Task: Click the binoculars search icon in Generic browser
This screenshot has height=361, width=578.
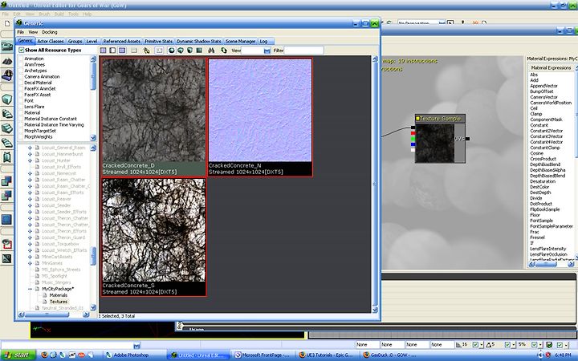Action: (211, 51)
